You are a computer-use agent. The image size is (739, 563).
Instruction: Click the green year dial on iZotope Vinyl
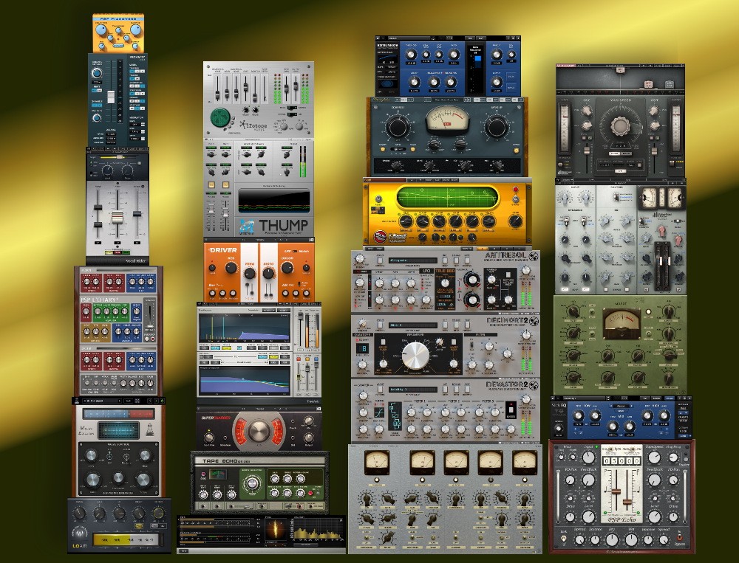tap(219, 117)
